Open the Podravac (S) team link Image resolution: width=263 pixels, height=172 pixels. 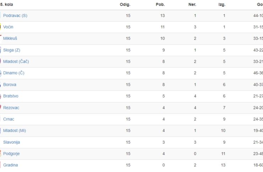(x=15, y=16)
